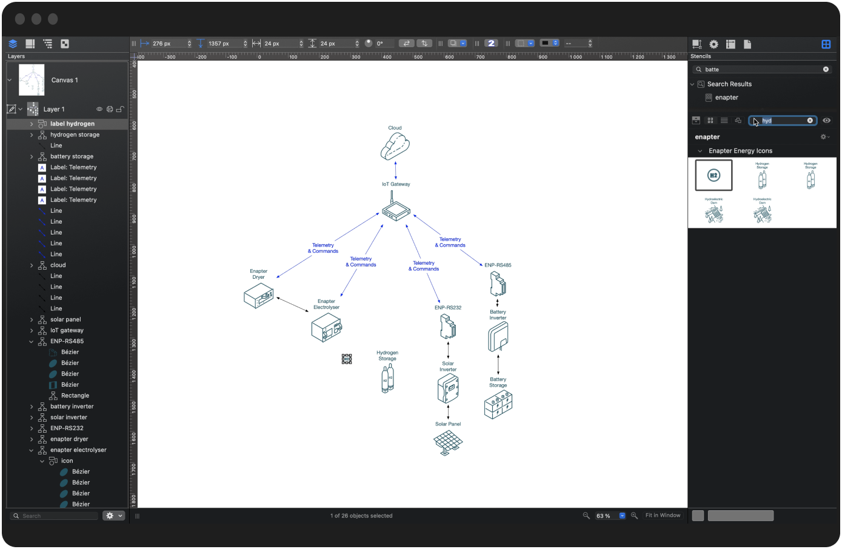Collapse the ENP-RS485 group
This screenshot has width=842, height=549.
click(32, 341)
